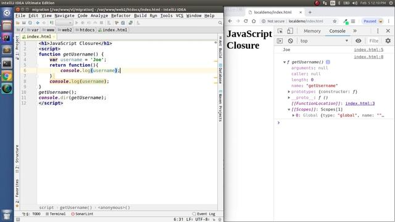Click the Chrome back arrow
The width and height of the screenshot is (395, 222).
click(x=230, y=21)
